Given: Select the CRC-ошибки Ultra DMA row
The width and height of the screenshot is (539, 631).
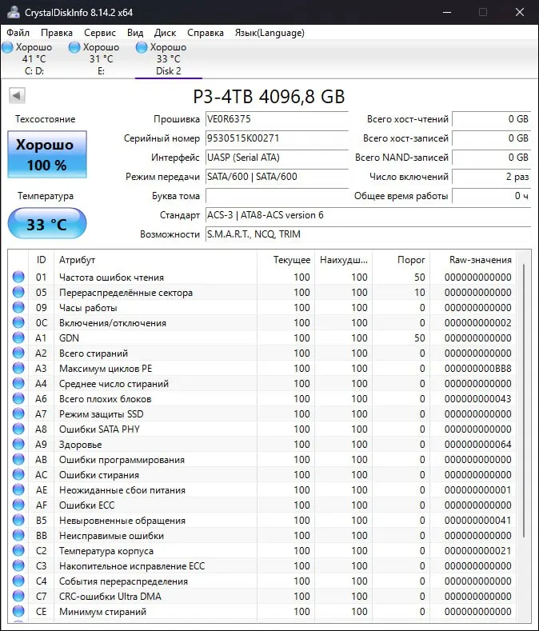Looking at the screenshot, I should 262,596.
